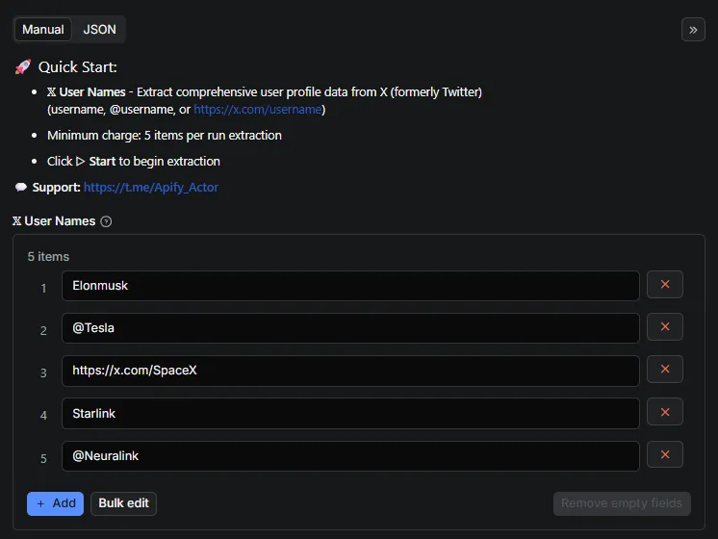718x539 pixels.
Task: Switch to the Manual tab
Action: point(43,30)
